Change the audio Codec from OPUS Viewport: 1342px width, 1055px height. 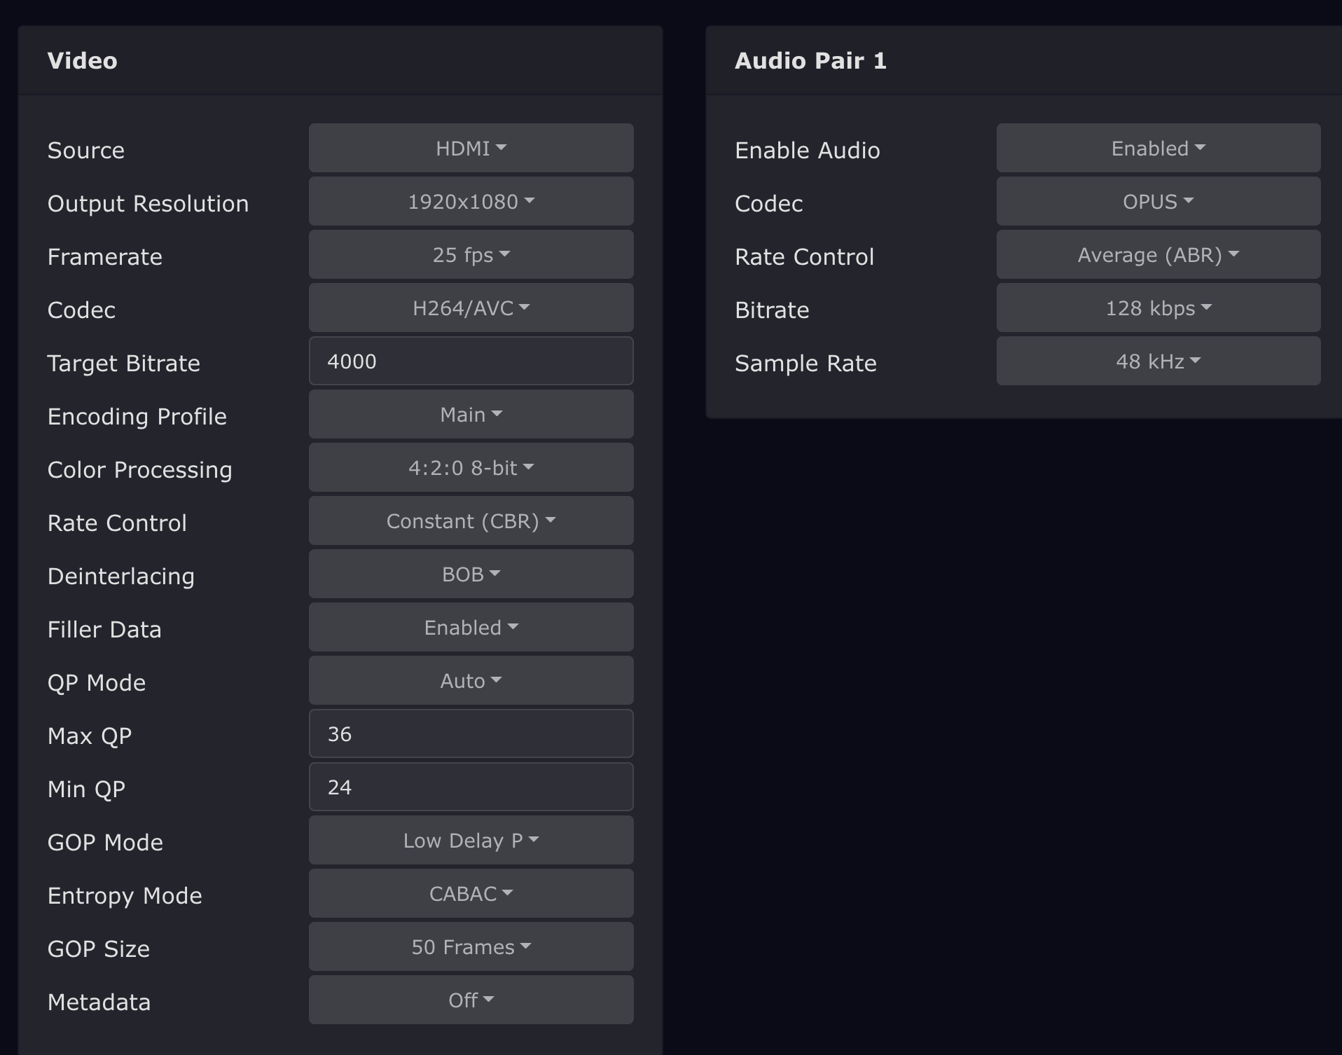point(1158,202)
